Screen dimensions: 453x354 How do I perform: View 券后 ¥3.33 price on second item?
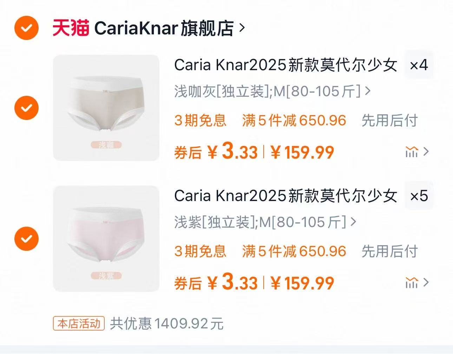click(x=216, y=282)
